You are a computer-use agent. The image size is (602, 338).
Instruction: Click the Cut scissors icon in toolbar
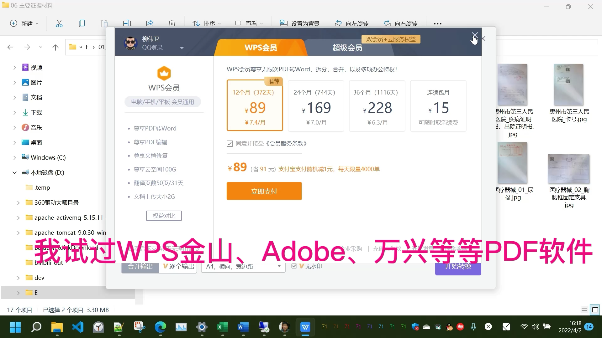[x=59, y=23]
